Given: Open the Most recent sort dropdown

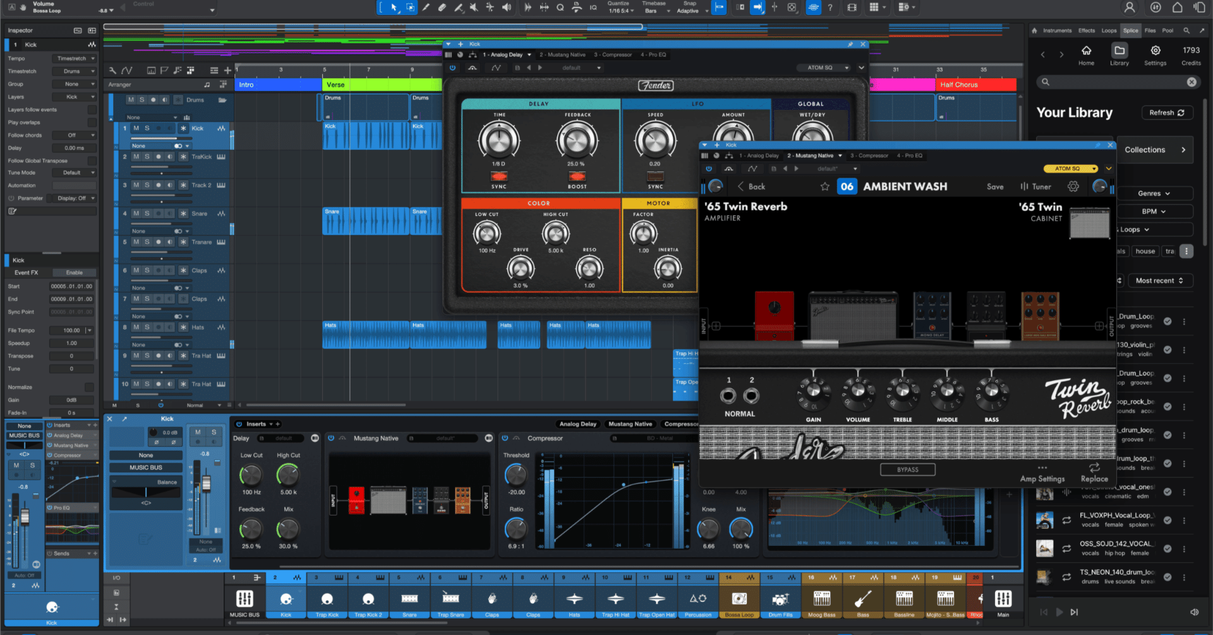Looking at the screenshot, I should pyautogui.click(x=1160, y=280).
